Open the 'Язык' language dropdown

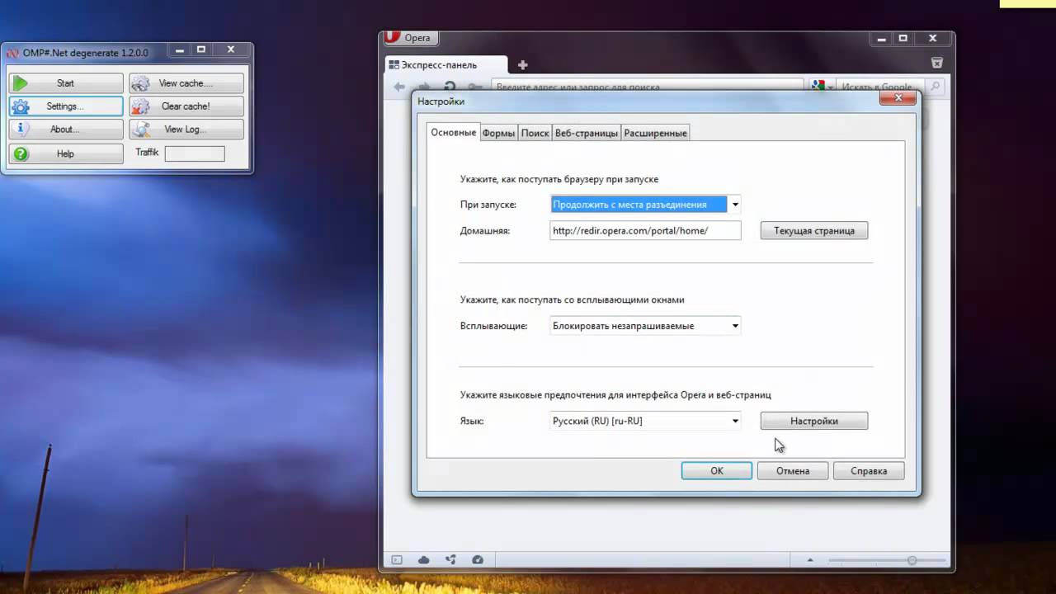(x=645, y=421)
